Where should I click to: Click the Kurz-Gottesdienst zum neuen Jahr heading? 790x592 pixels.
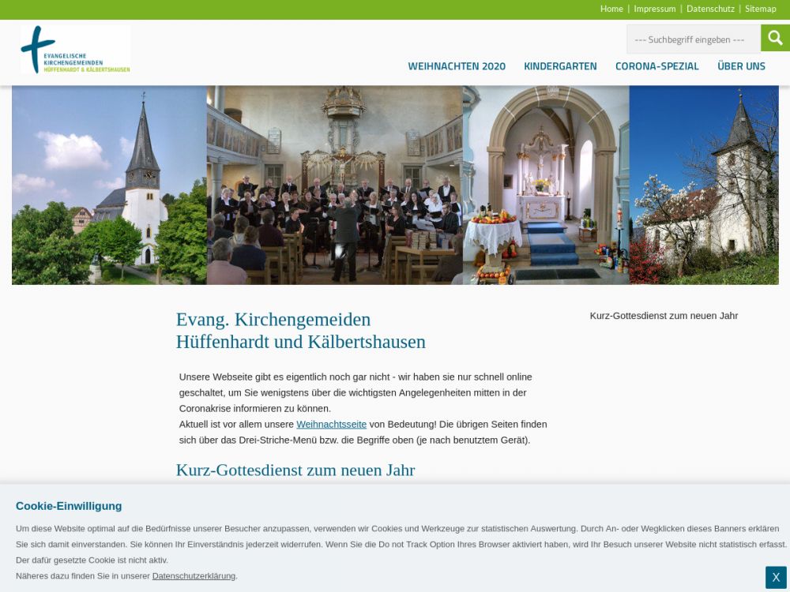point(295,470)
